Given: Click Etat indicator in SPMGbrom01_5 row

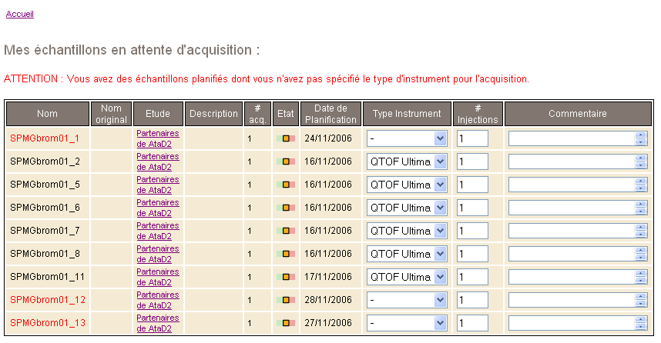Looking at the screenshot, I should [x=286, y=185].
